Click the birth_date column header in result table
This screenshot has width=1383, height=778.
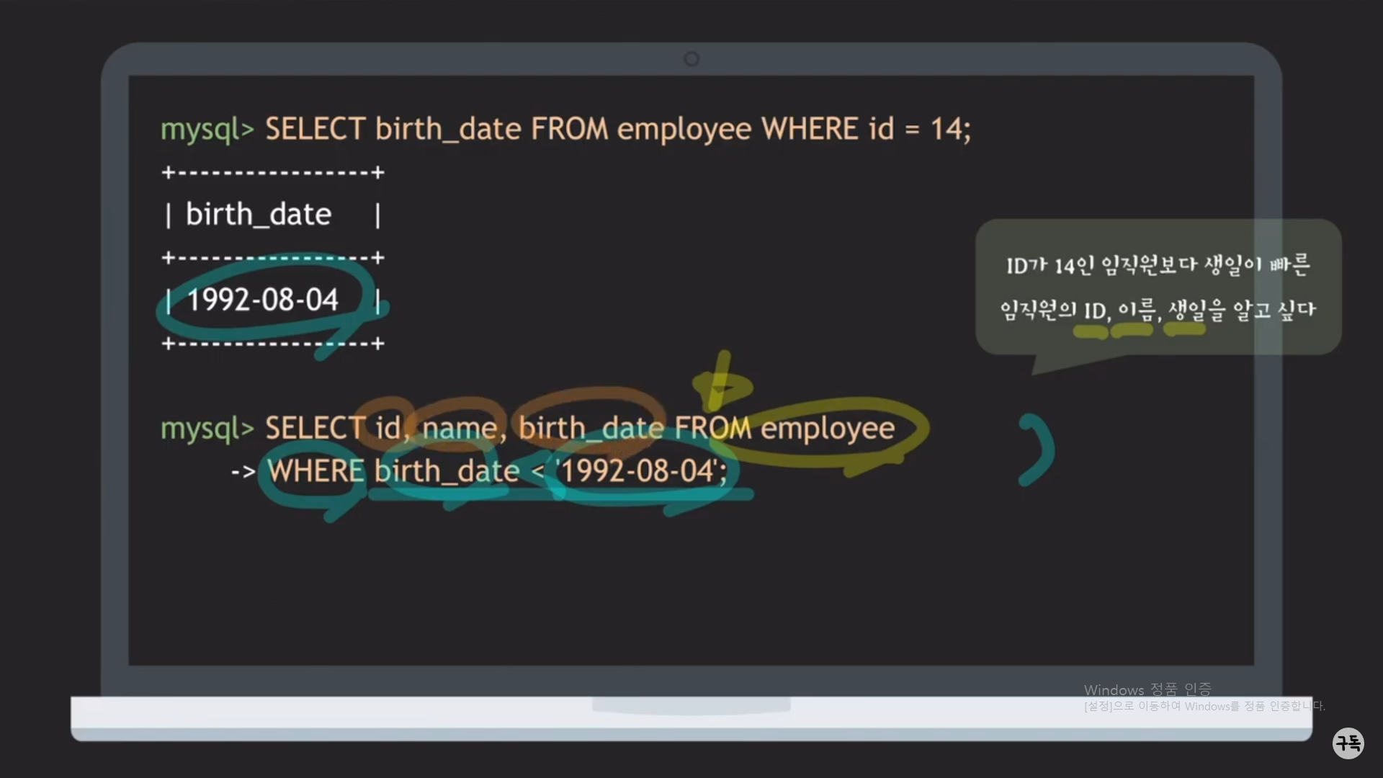[x=259, y=215]
